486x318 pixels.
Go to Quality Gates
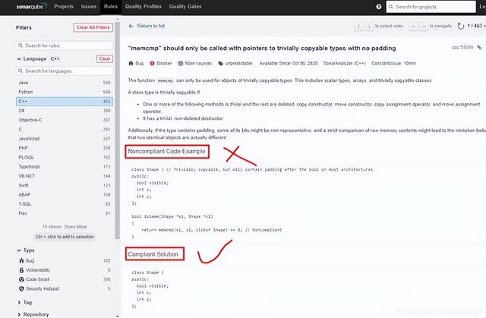click(185, 7)
